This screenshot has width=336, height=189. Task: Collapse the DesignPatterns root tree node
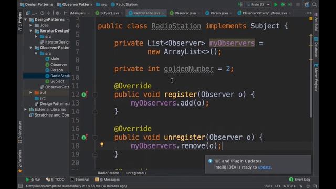pyautogui.click(x=26, y=20)
